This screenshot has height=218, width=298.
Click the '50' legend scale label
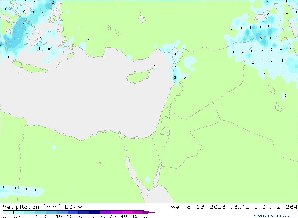(145, 216)
